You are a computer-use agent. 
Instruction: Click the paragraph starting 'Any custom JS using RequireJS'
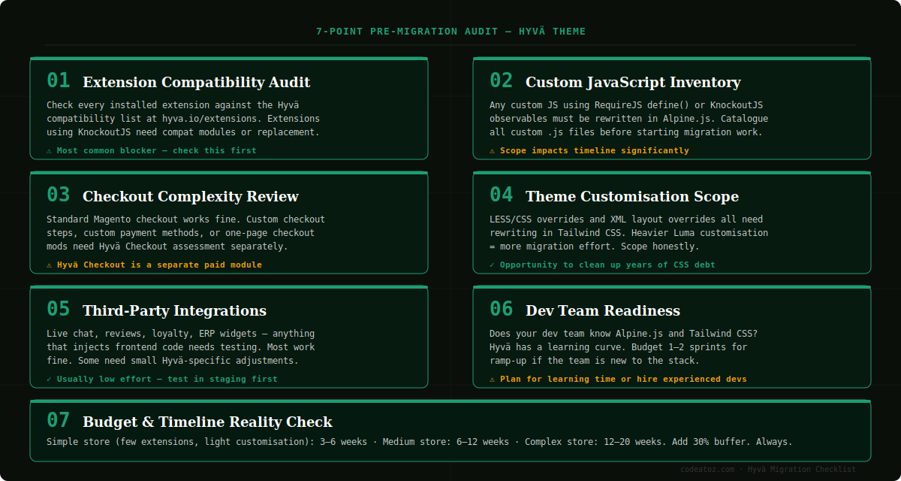coord(629,119)
